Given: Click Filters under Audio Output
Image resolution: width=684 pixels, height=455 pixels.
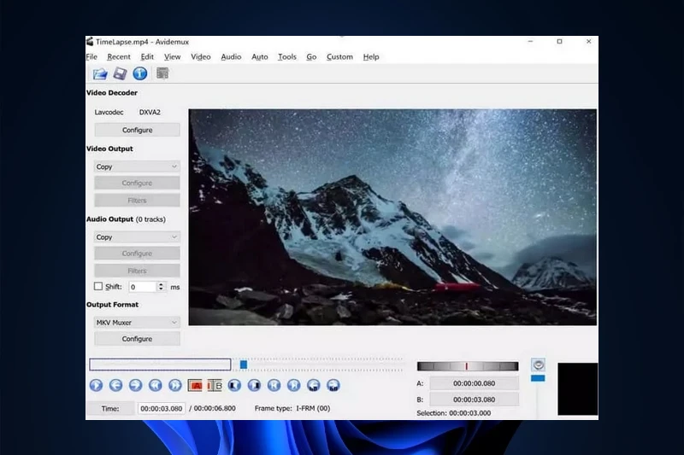Looking at the screenshot, I should [137, 271].
